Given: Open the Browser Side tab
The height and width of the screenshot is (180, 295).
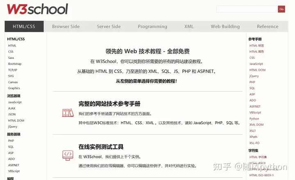Looking at the screenshot, I should pyautogui.click(x=66, y=27).
